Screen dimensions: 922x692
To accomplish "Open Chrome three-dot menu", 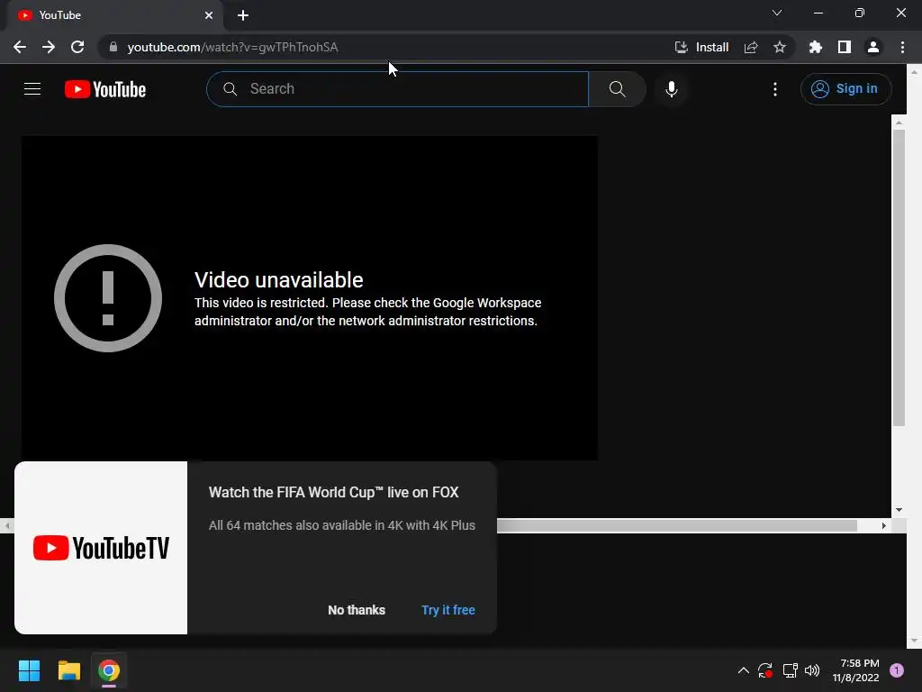I will pos(902,47).
